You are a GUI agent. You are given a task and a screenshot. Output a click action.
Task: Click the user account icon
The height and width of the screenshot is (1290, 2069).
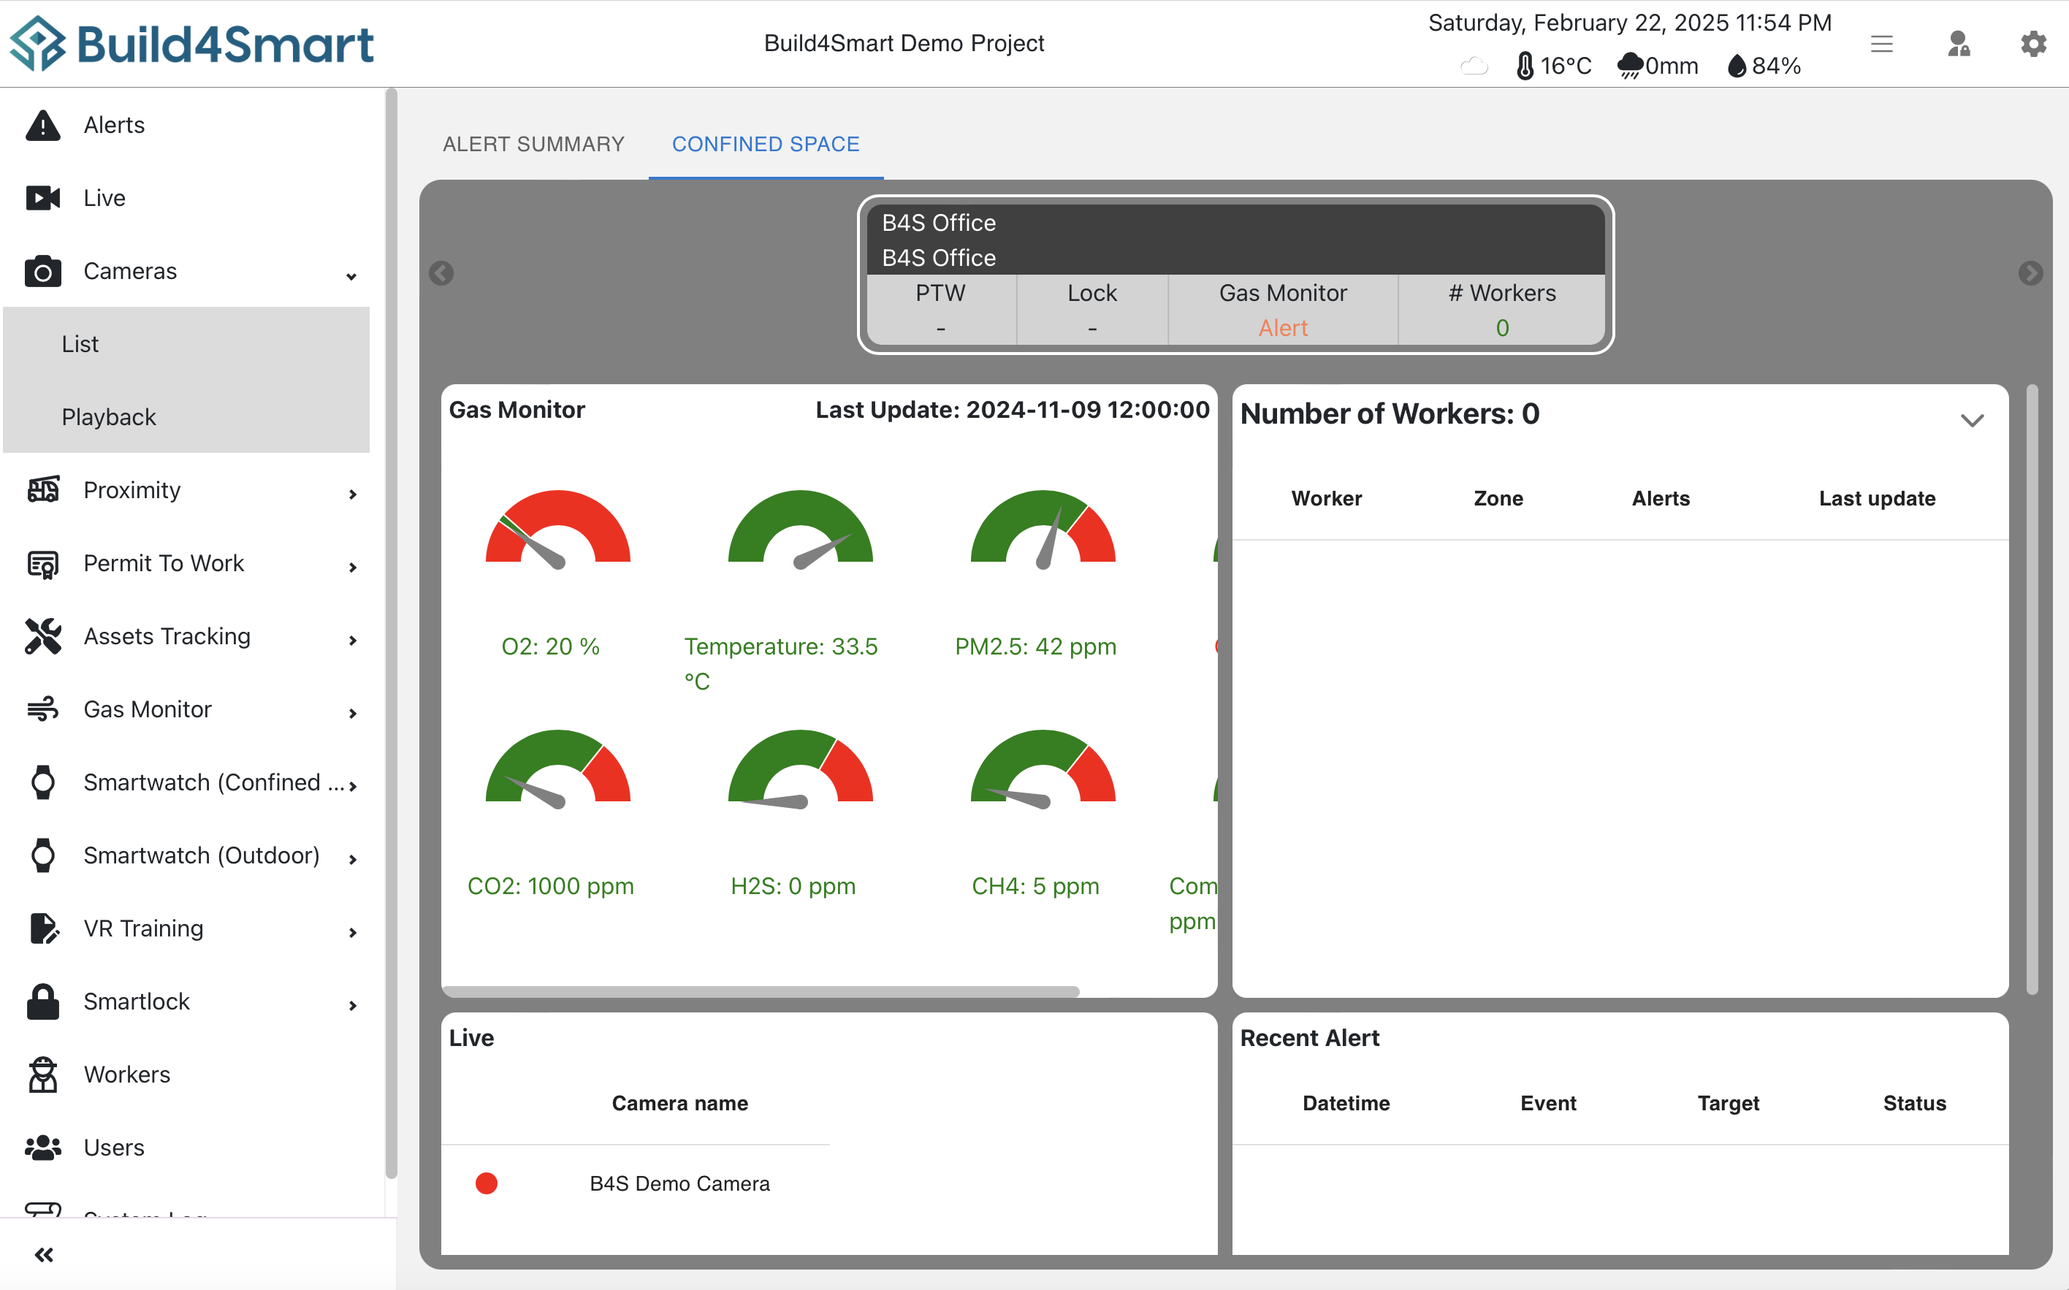[x=1958, y=44]
